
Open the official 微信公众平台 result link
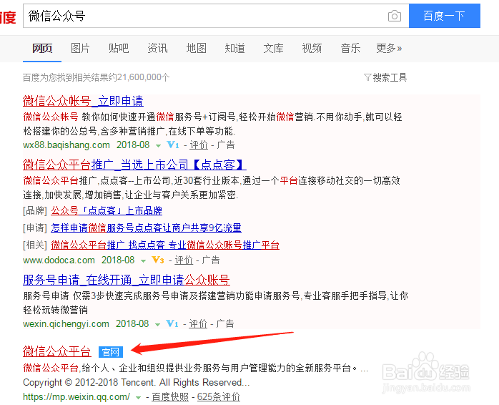coord(57,351)
